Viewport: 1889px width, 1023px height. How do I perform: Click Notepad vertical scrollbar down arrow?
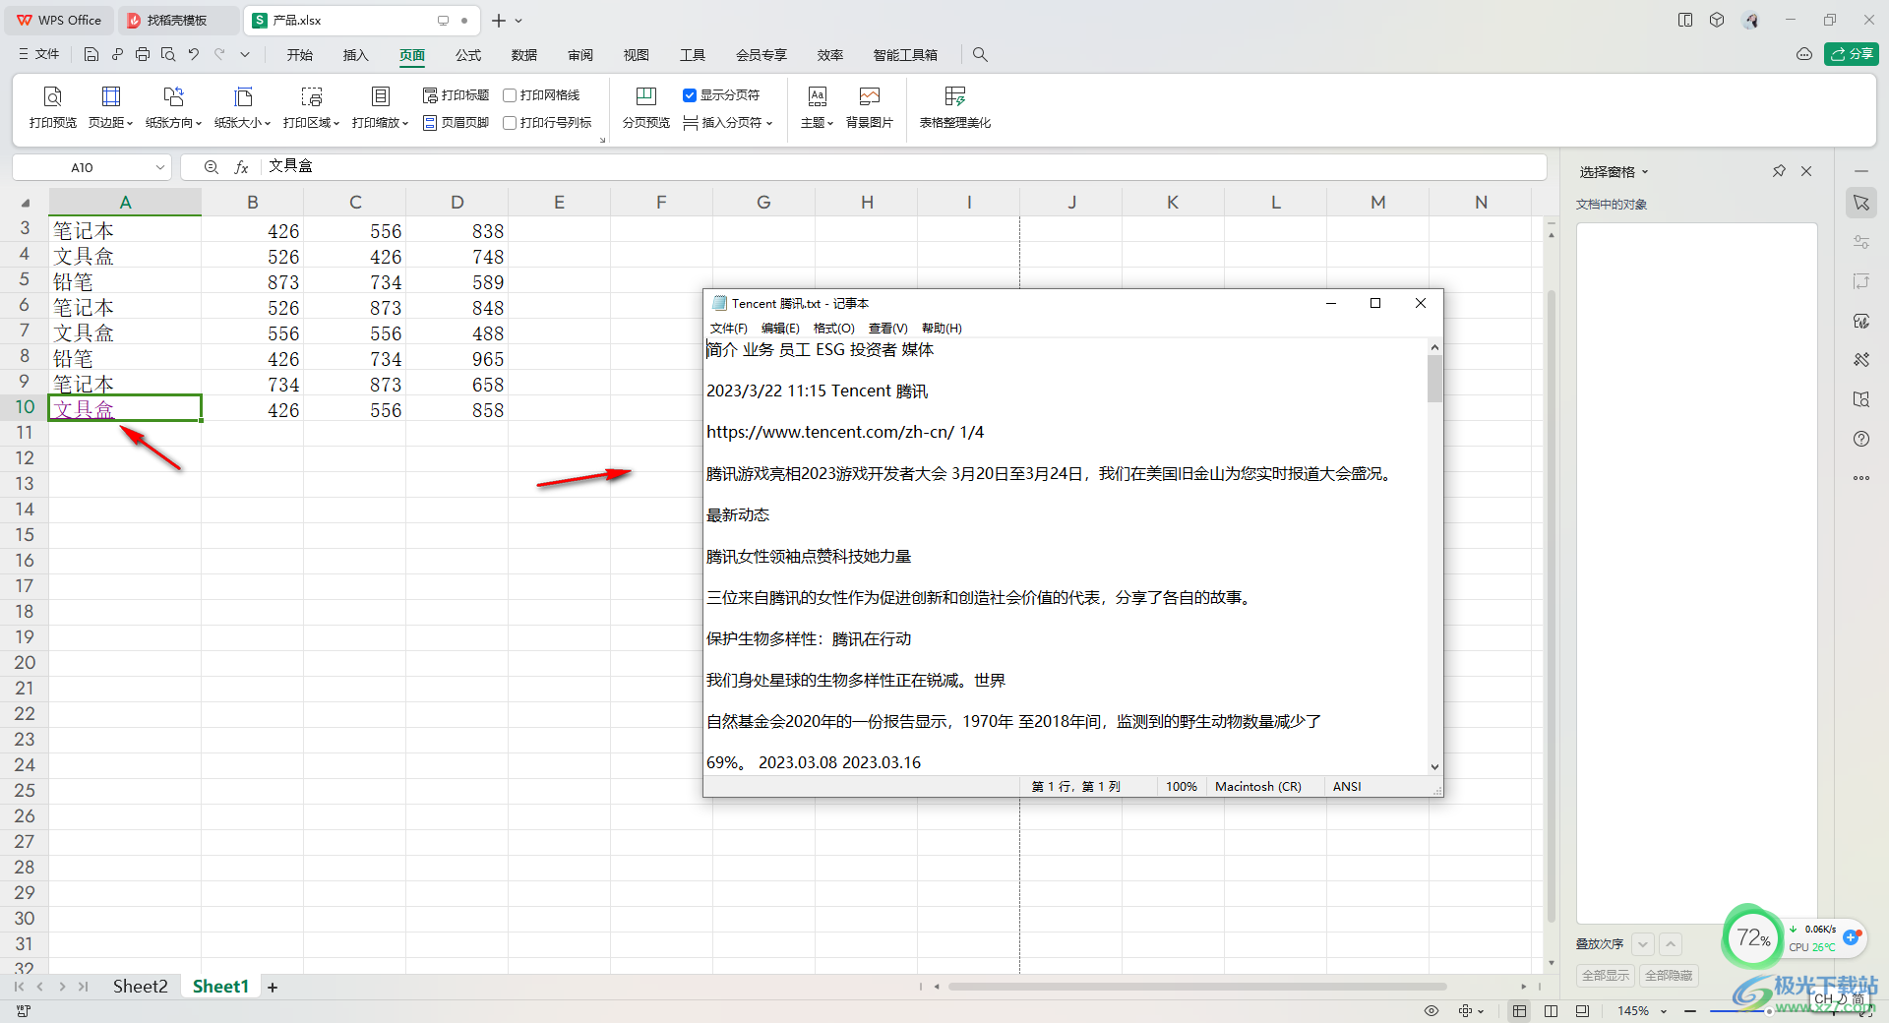[1434, 766]
